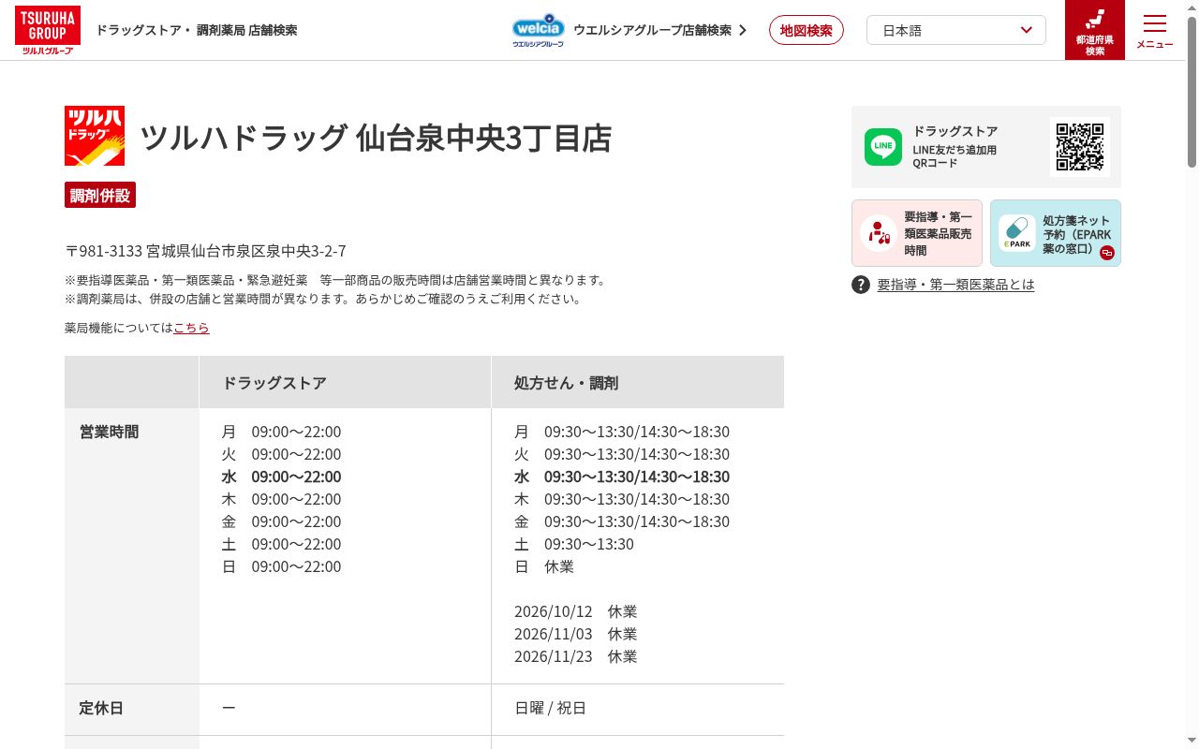The image size is (1199, 749).
Task: Click the bold 水 09:00〜22:00 drugstore hours
Action: [281, 477]
